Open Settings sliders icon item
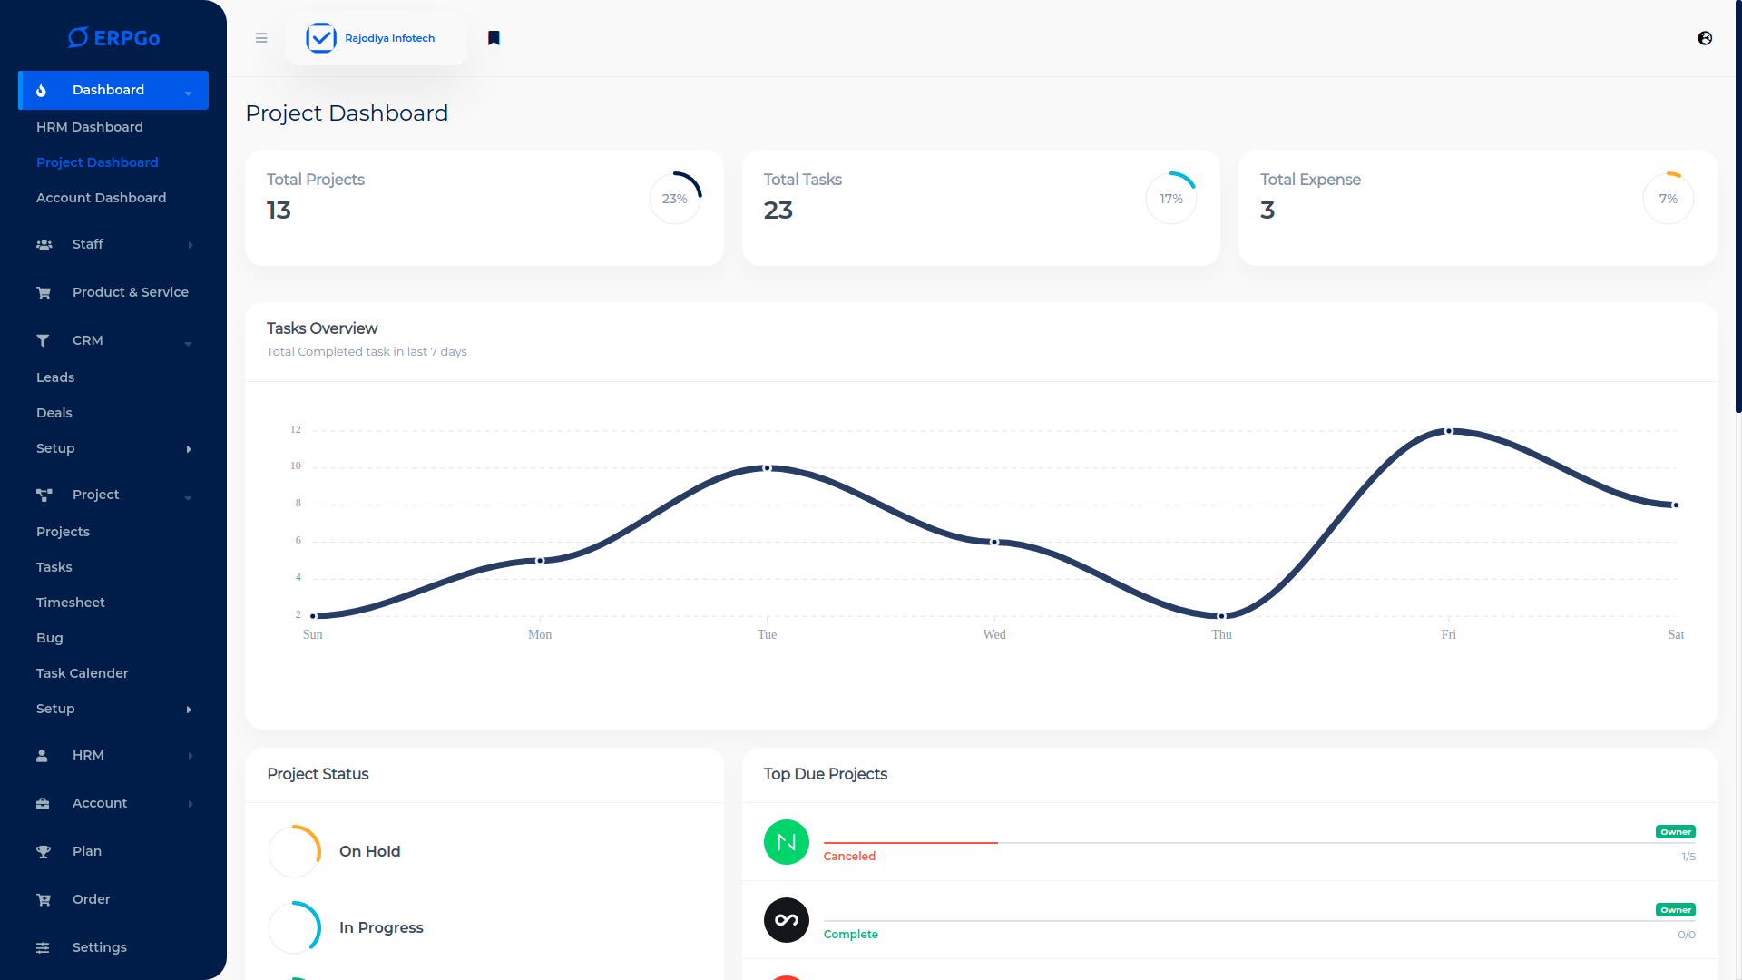The image size is (1742, 980). (x=44, y=947)
